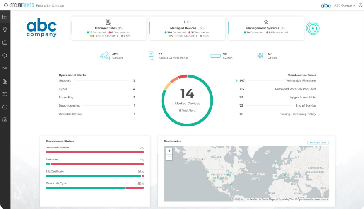Click the ABC Company account name
This screenshot has height=209, width=364.
click(x=345, y=5)
